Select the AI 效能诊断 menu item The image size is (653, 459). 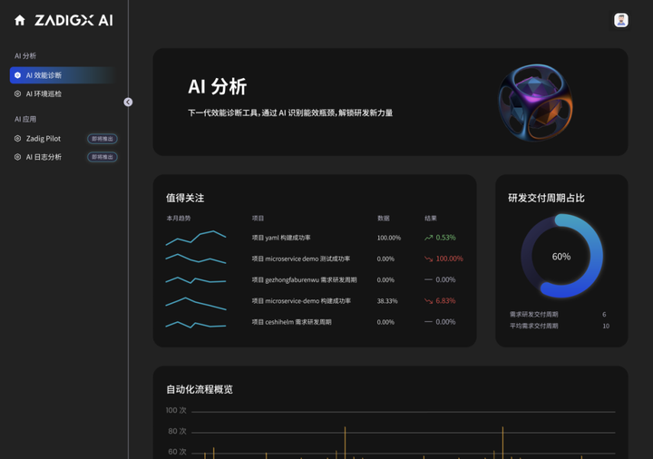pos(63,75)
